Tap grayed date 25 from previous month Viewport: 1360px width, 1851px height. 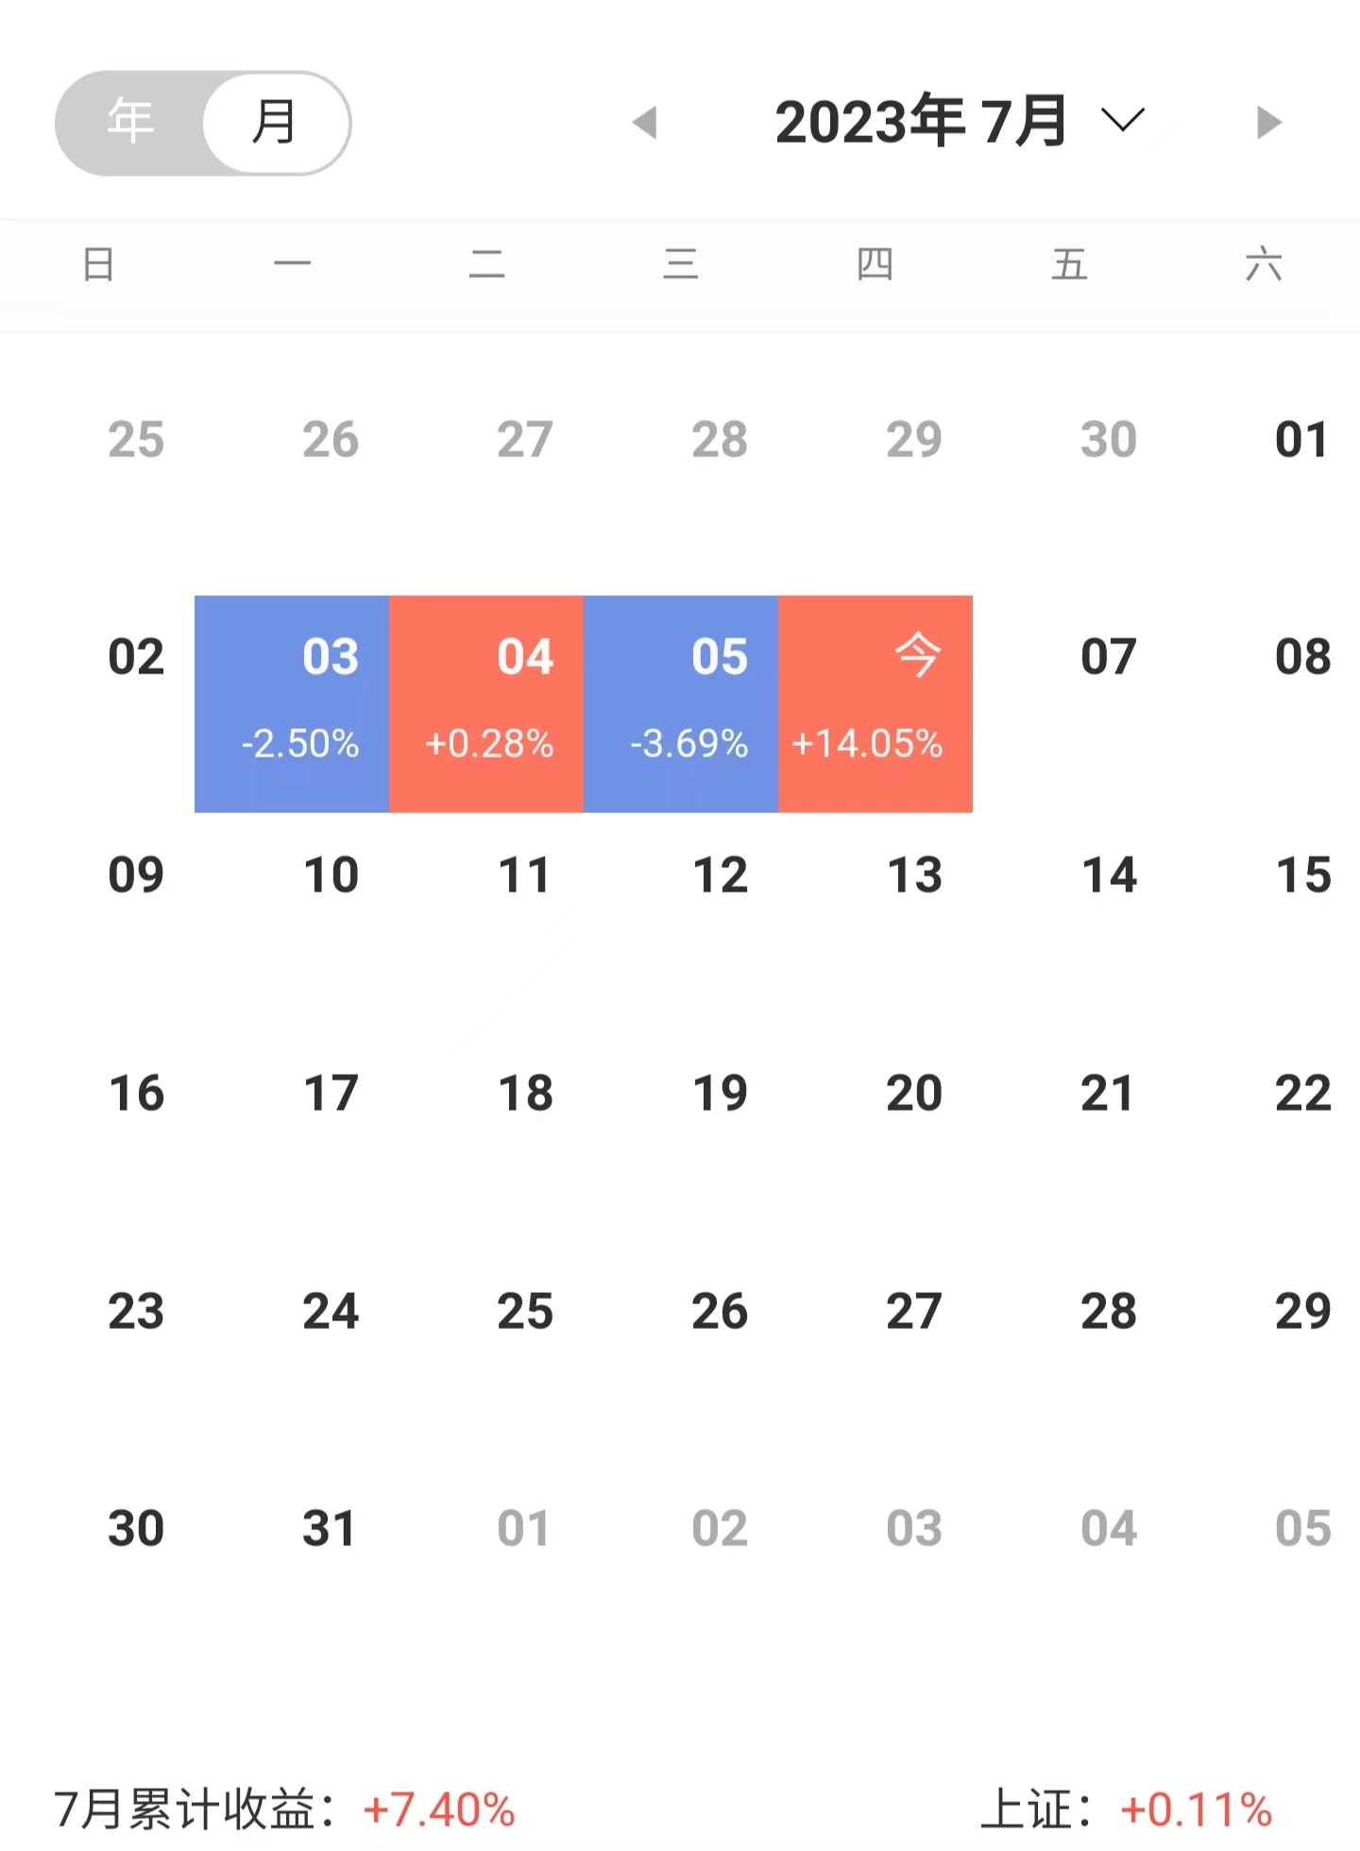click(x=136, y=440)
